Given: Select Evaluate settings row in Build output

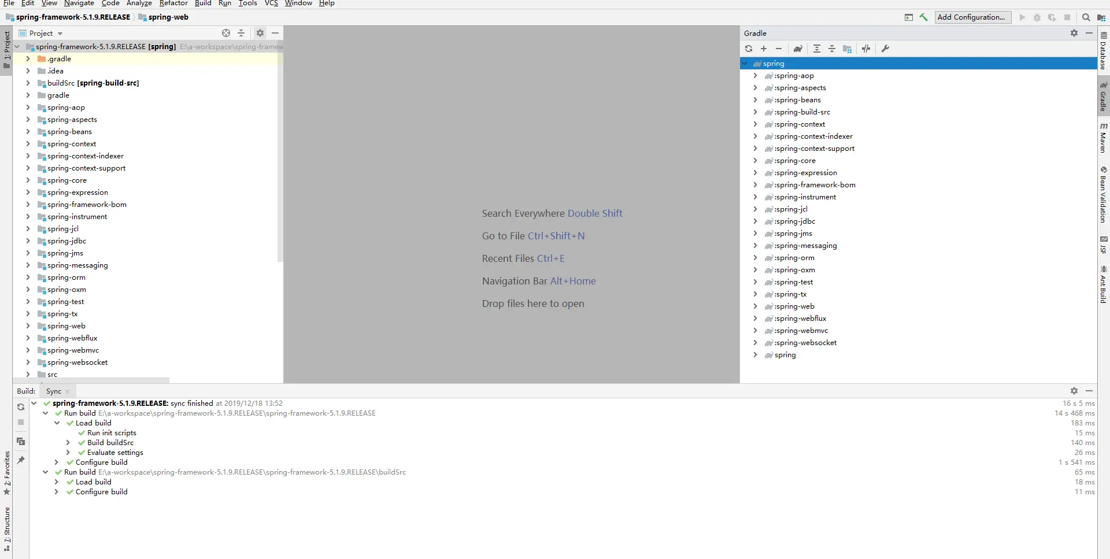Looking at the screenshot, I should point(115,453).
